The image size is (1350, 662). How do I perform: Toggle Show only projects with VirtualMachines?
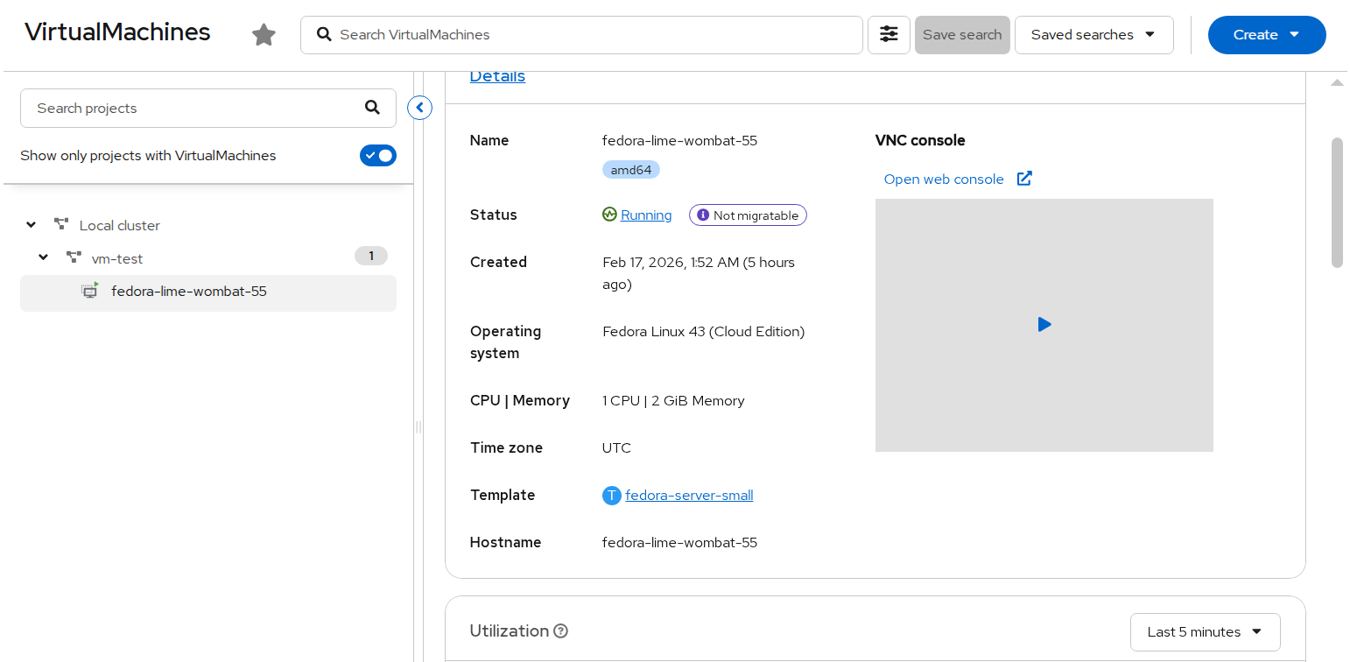(378, 156)
